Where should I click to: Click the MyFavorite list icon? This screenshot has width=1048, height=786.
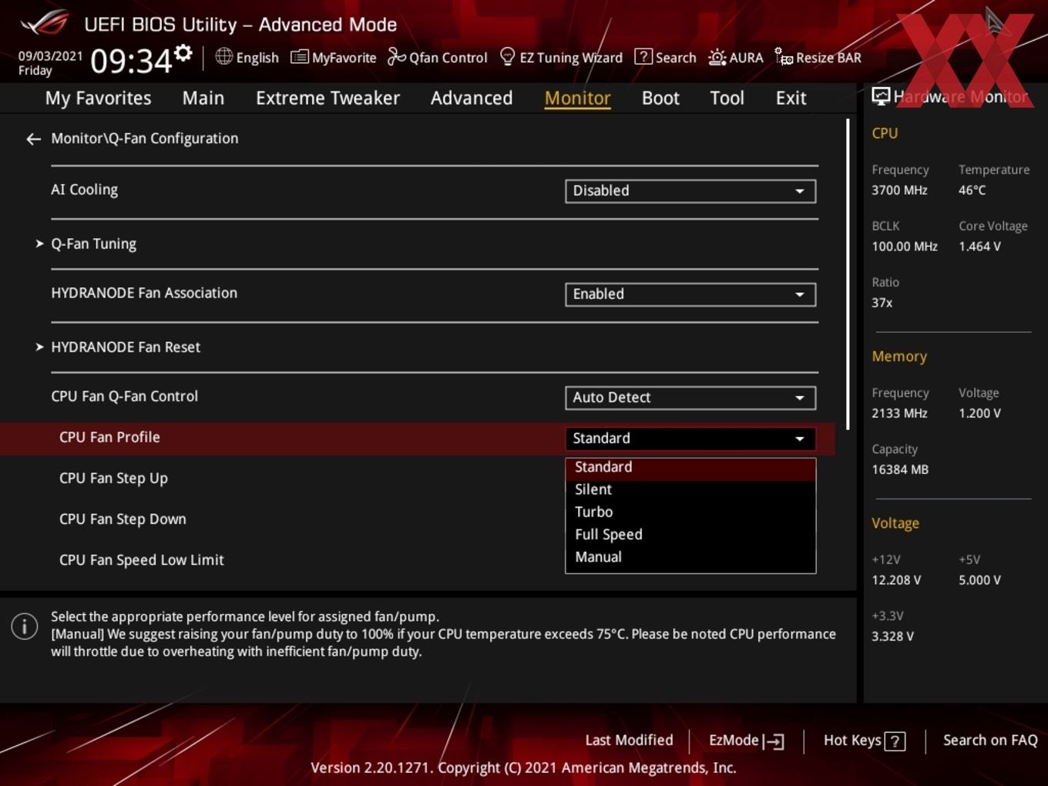pos(299,57)
